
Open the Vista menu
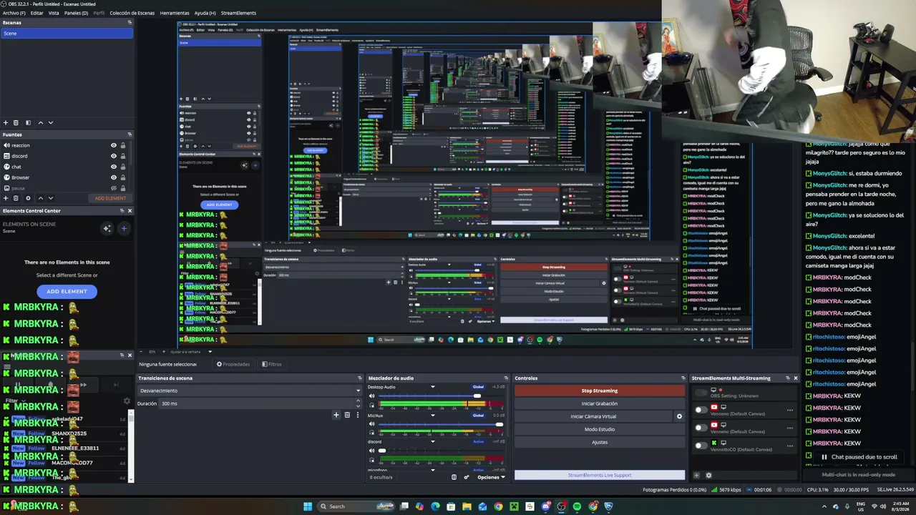coord(54,13)
